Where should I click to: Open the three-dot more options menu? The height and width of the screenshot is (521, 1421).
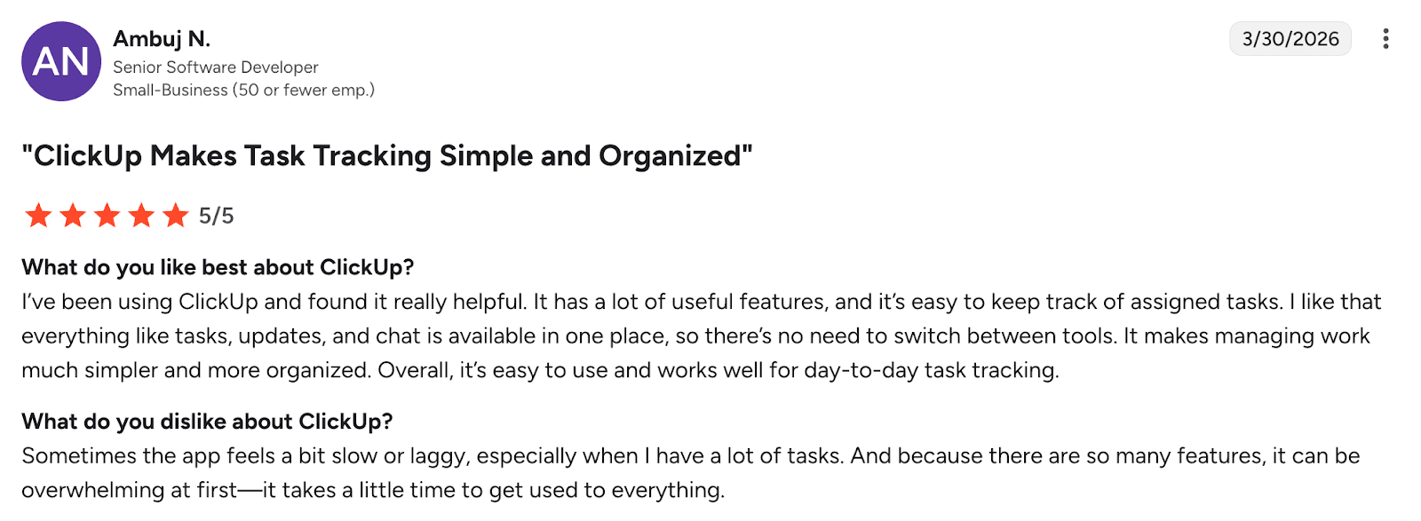[1385, 39]
